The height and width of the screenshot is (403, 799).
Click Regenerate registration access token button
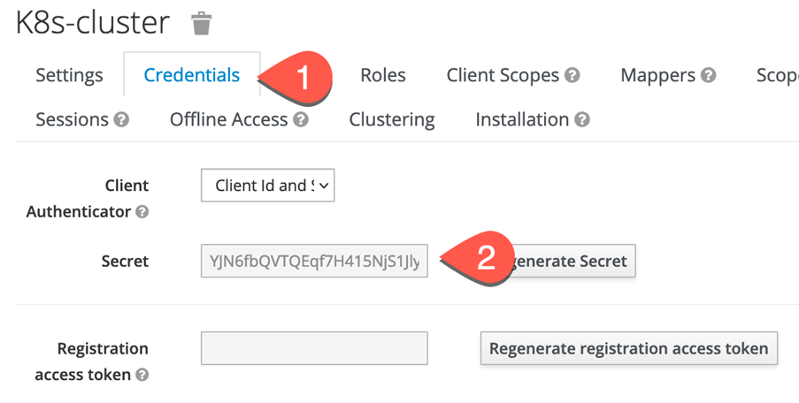pyautogui.click(x=629, y=348)
